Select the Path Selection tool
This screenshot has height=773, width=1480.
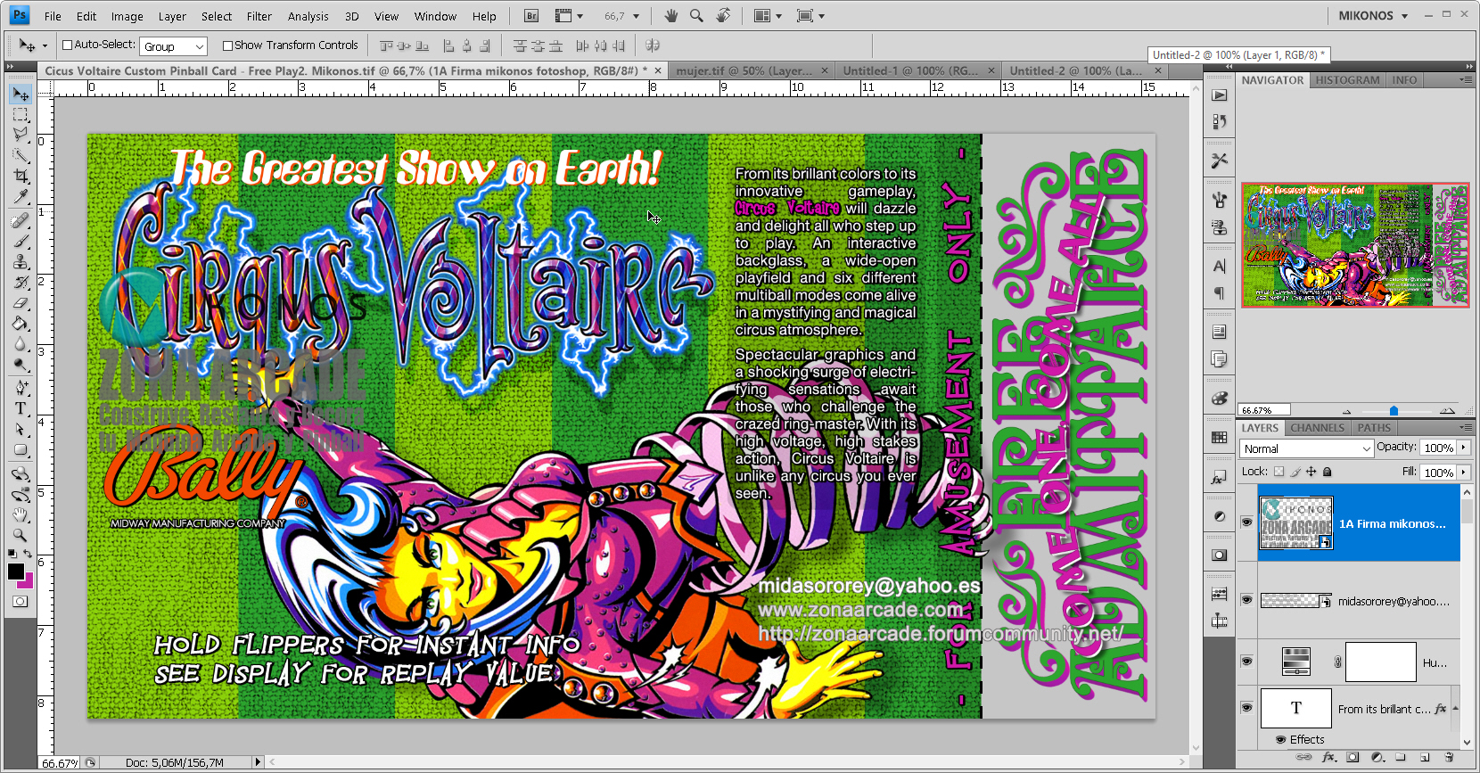click(21, 430)
